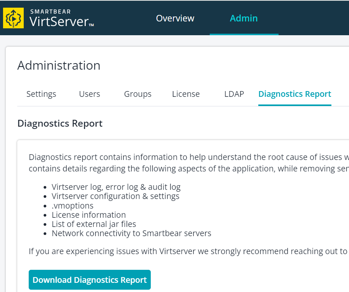This screenshot has width=349, height=292.
Task: Open the Users tab
Action: [x=90, y=94]
